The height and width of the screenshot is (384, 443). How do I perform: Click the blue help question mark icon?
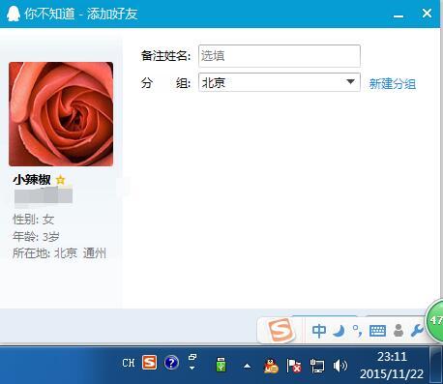(x=171, y=363)
